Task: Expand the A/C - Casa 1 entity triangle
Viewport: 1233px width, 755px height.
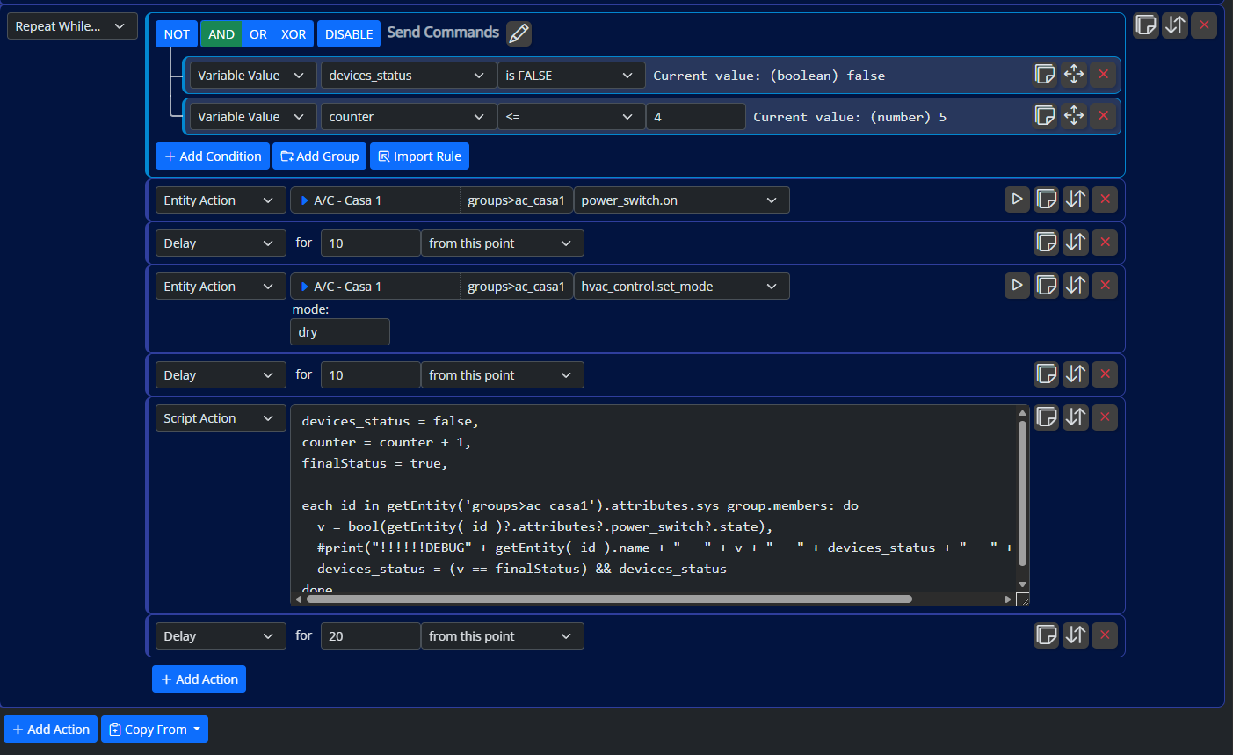Action: click(x=304, y=200)
